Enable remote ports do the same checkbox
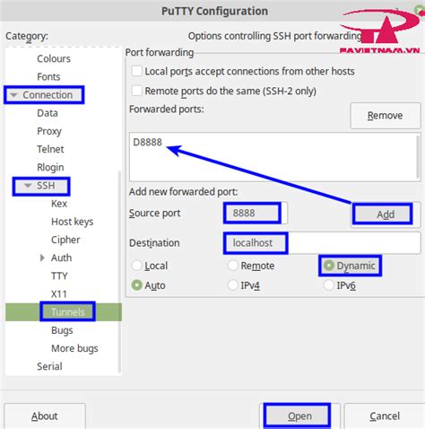 (137, 91)
